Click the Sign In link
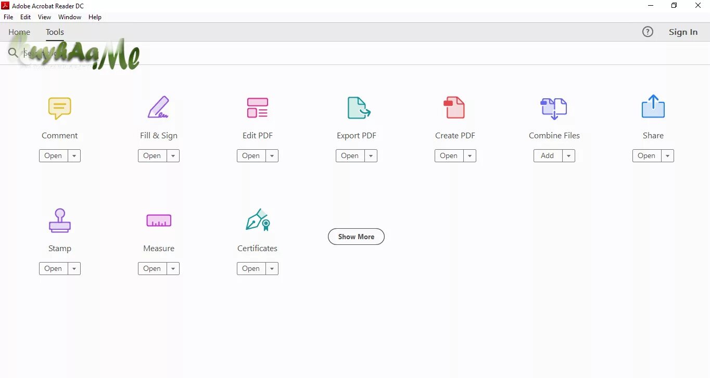This screenshot has width=710, height=378. click(683, 32)
